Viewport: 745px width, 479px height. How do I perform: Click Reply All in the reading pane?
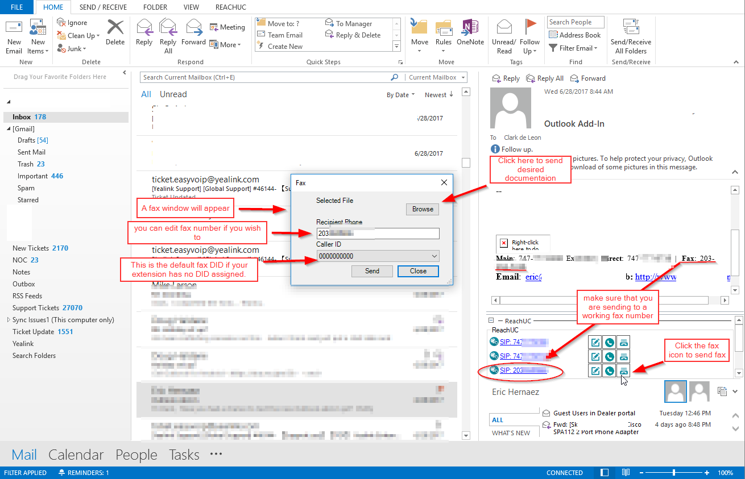(x=545, y=78)
